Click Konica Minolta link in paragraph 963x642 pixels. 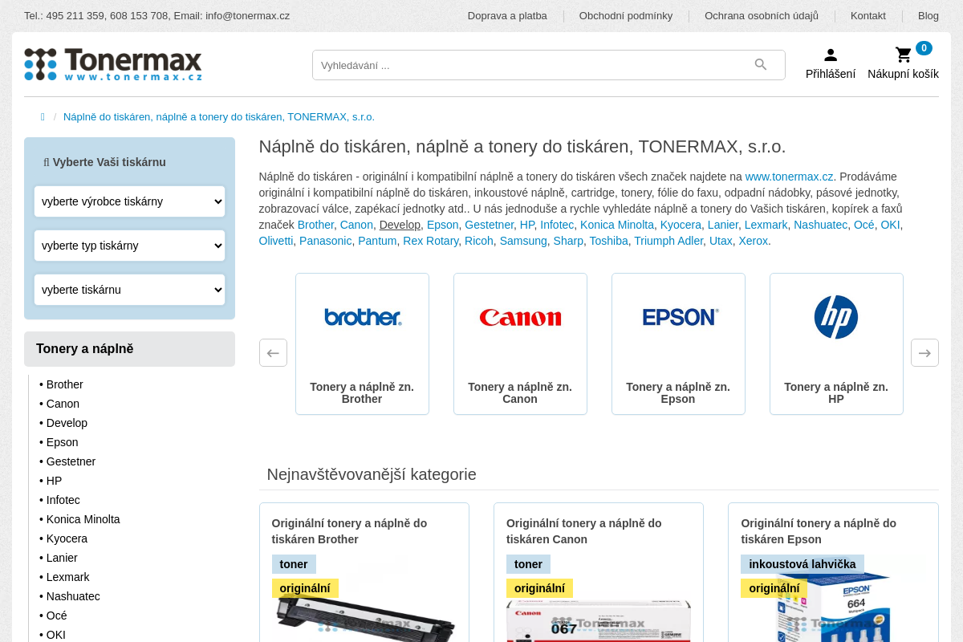(617, 225)
